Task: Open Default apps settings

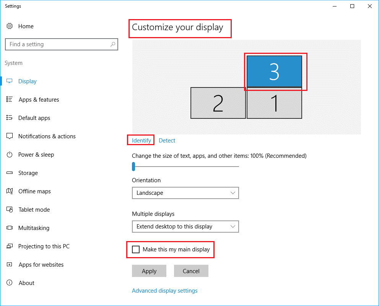Action: point(34,118)
